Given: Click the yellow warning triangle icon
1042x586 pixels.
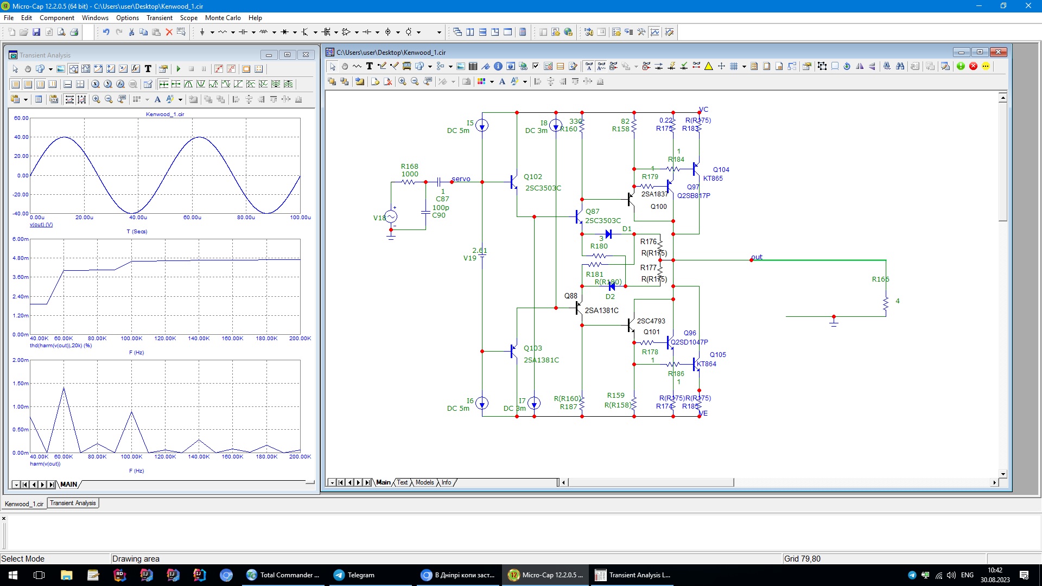Looking at the screenshot, I should point(709,66).
